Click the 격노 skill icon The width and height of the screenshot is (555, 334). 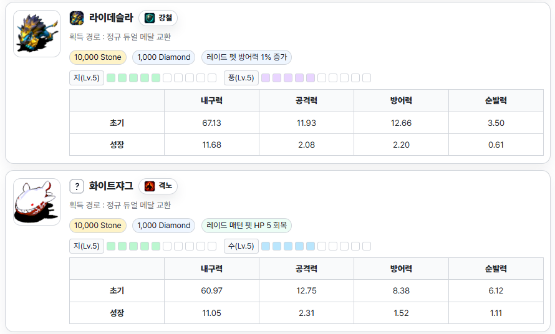tap(150, 186)
